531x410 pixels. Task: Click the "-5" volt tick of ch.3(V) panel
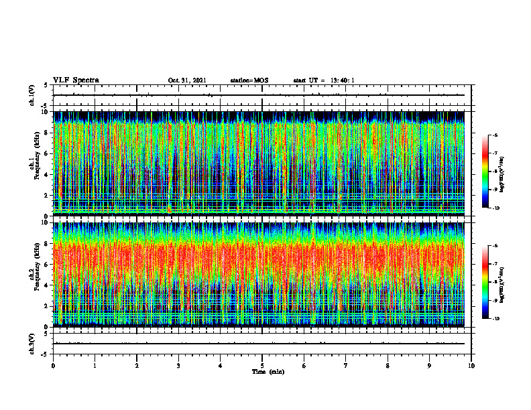[45, 354]
